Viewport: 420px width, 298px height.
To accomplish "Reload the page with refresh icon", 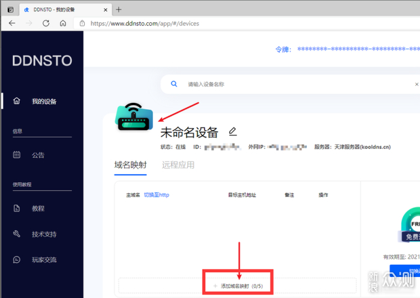I will tap(46, 23).
